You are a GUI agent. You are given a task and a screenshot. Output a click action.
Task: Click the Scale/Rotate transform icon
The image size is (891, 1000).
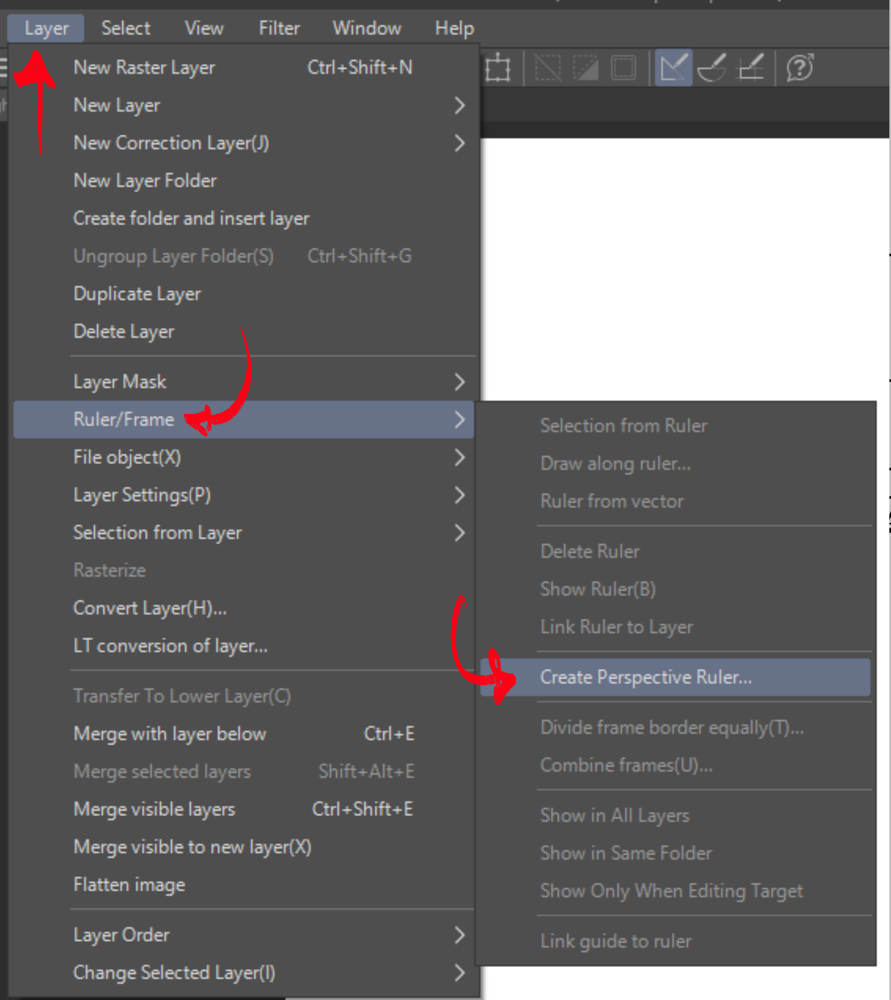pyautogui.click(x=498, y=68)
